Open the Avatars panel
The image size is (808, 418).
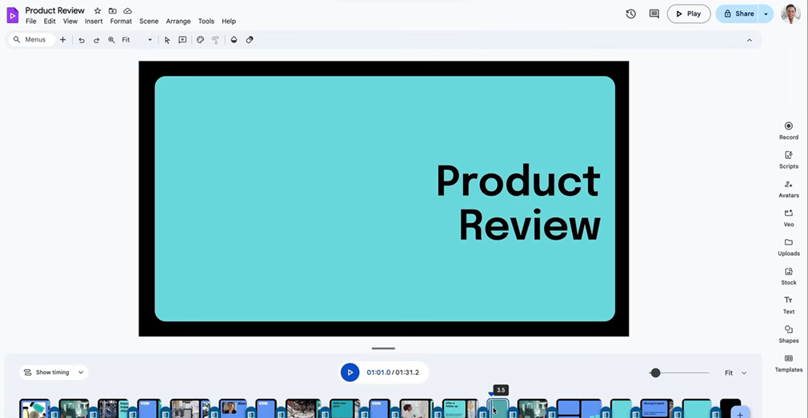(789, 189)
